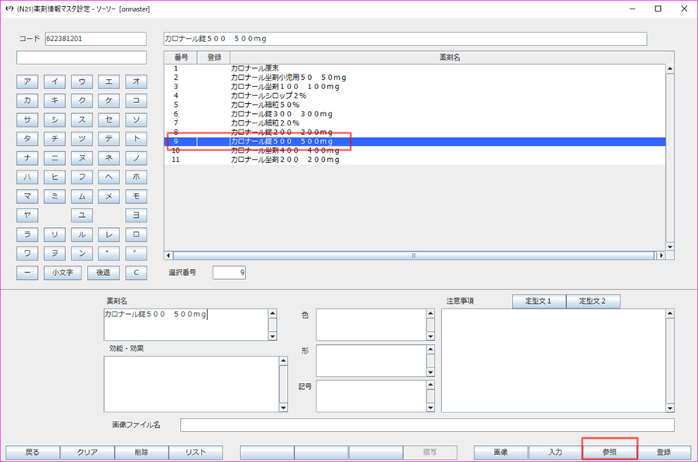Click the コード input field
The height and width of the screenshot is (462, 698).
tap(95, 39)
